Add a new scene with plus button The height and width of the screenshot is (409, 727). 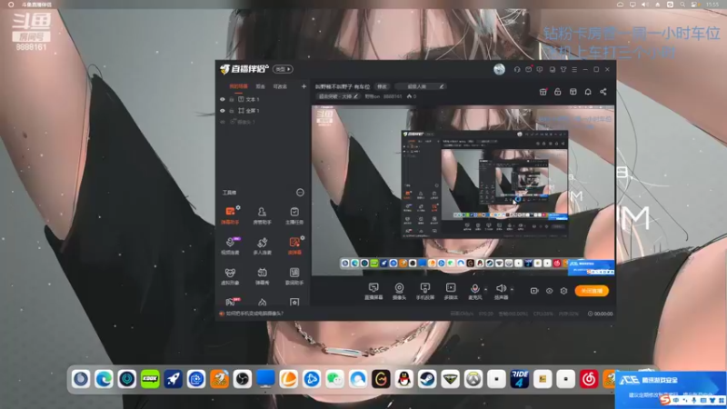point(304,86)
